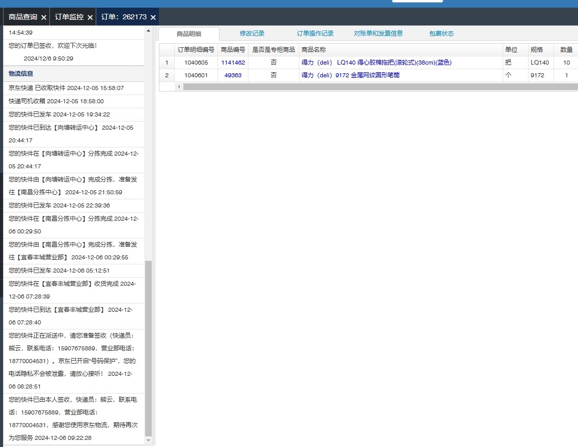578x447 pixels.
Task: Click the 已由本人签收 delivery entry
Action: [74, 419]
